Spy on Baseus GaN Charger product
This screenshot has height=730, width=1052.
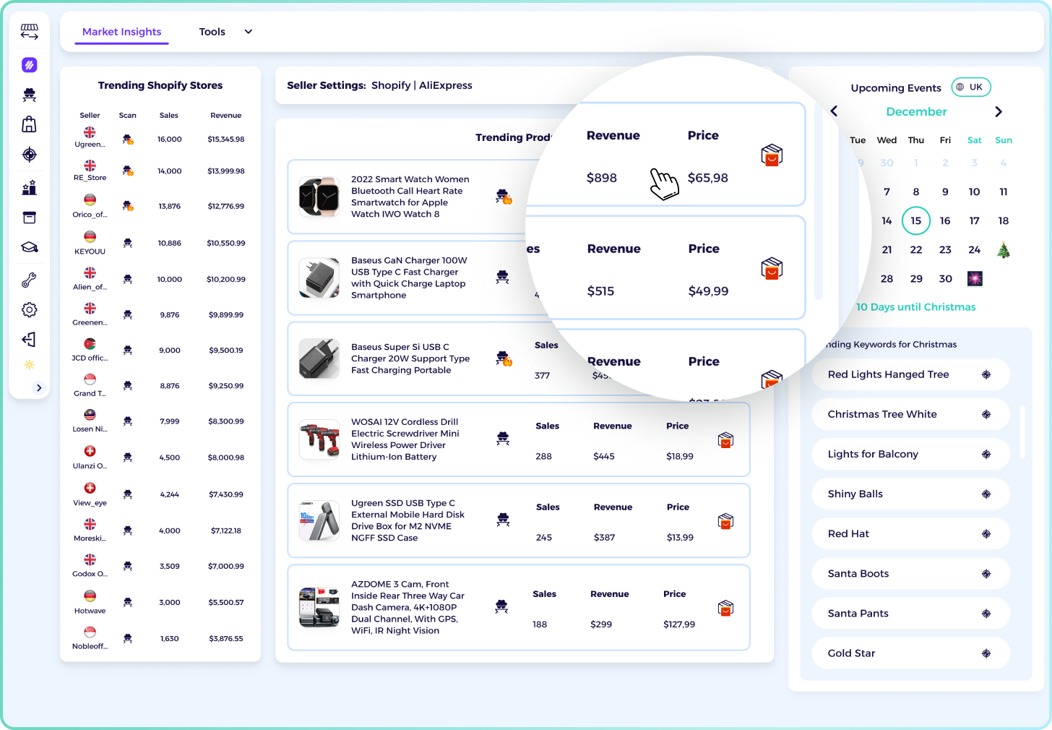tap(503, 276)
